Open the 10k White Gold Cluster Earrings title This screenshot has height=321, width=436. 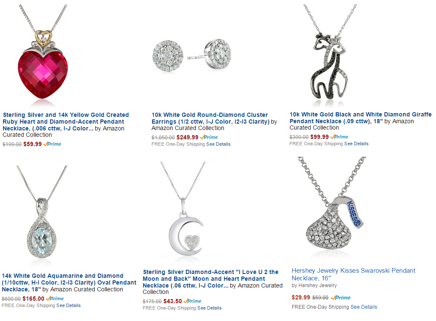210,118
